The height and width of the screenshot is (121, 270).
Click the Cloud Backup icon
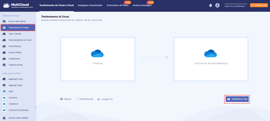pos(4,46)
